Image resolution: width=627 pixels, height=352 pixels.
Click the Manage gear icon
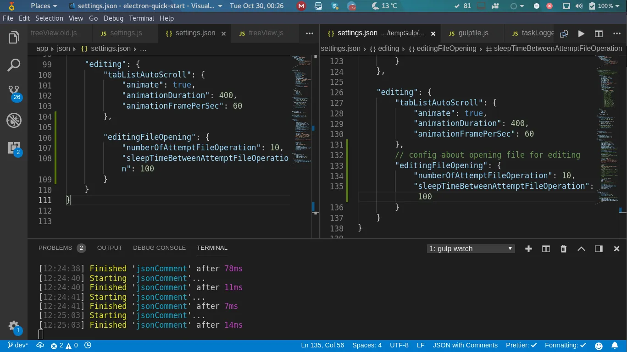14,326
